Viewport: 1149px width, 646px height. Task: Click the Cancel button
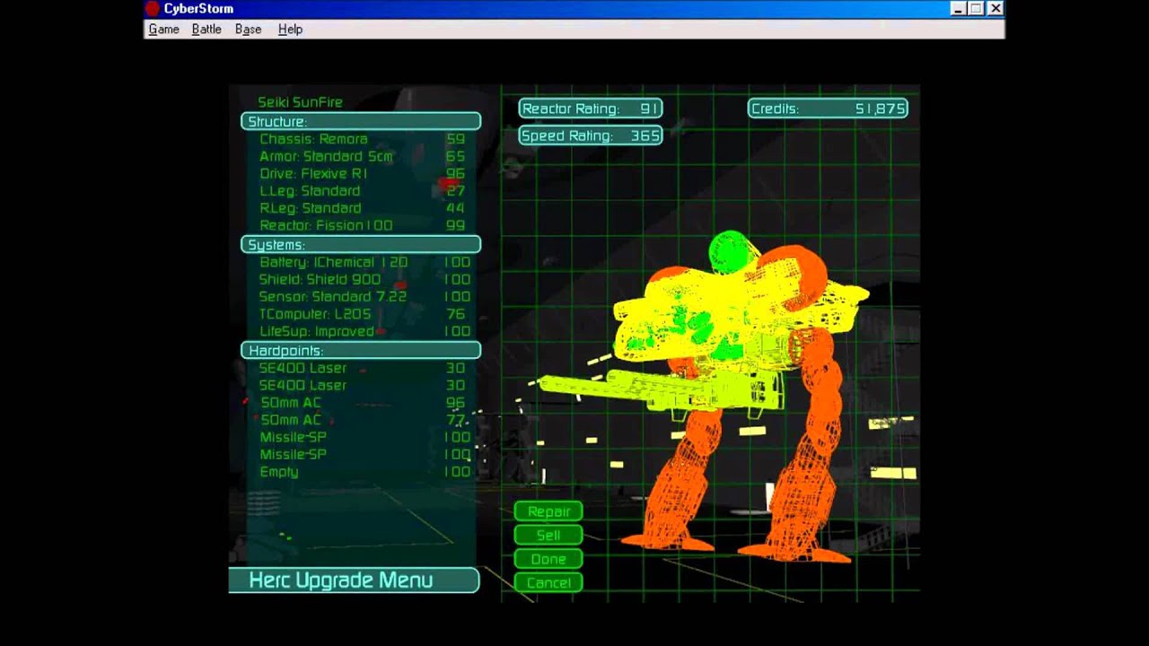548,582
